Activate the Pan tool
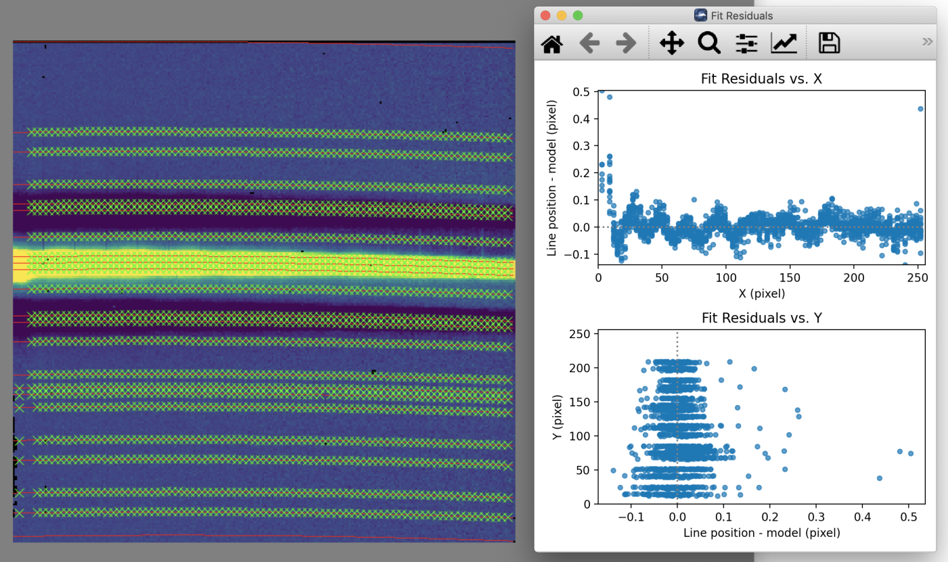This screenshot has height=562, width=948. (672, 43)
